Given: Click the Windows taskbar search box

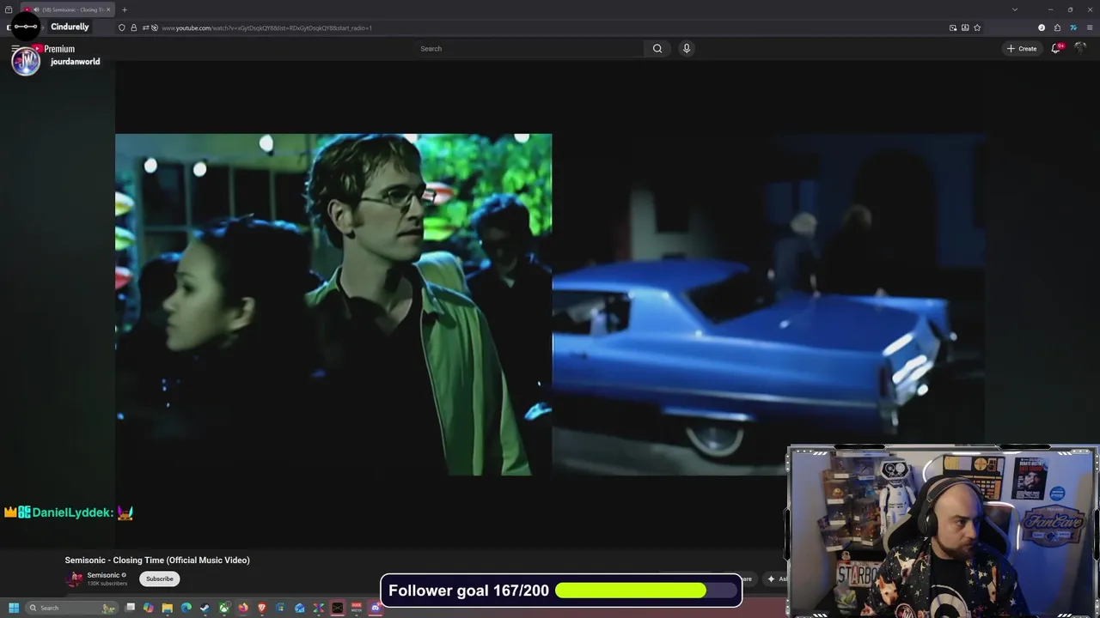Looking at the screenshot, I should coord(72,608).
